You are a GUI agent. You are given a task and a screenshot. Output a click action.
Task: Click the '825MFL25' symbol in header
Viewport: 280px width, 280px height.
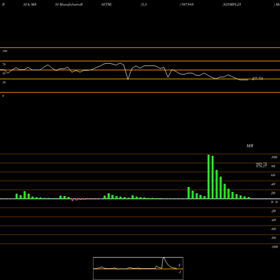232,4
